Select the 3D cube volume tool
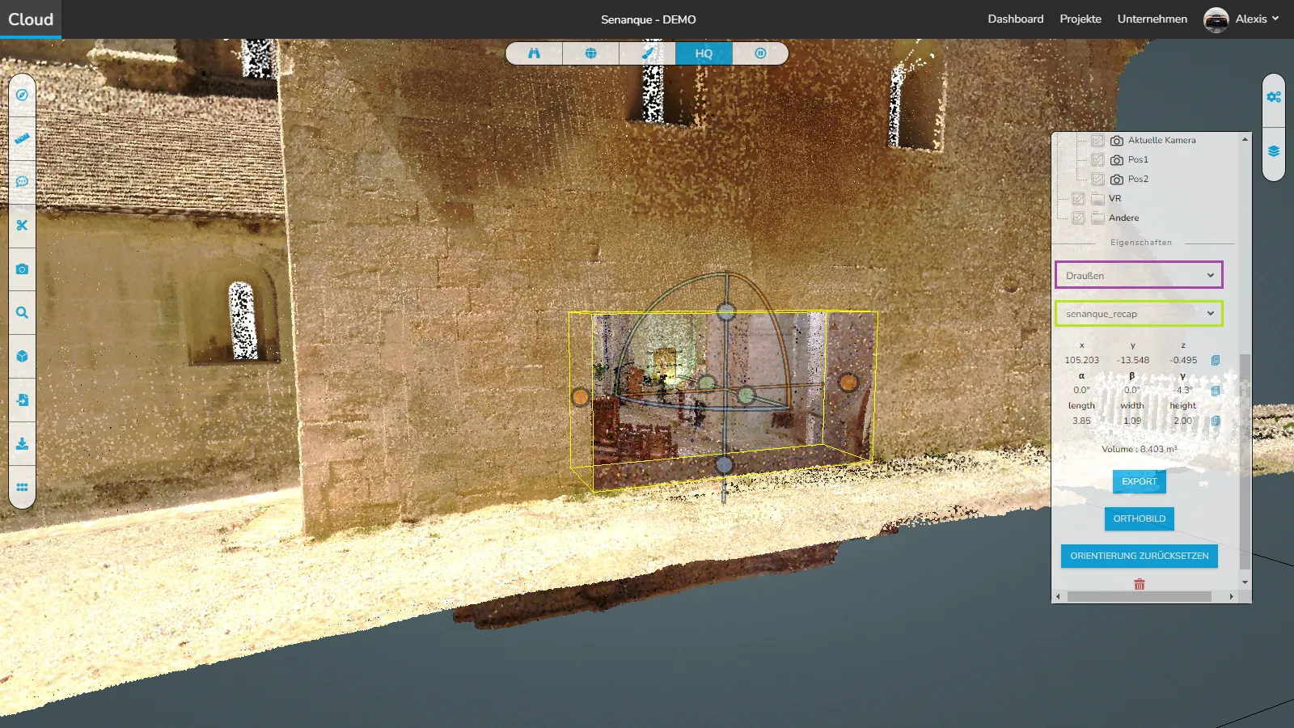 point(22,357)
